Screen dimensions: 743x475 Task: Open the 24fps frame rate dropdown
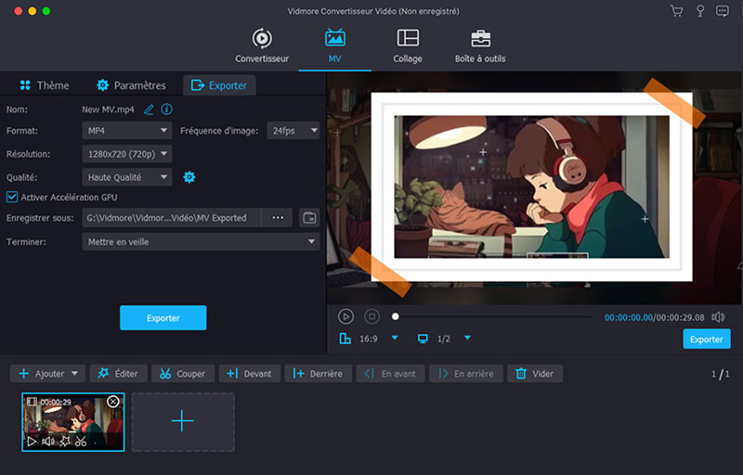293,130
